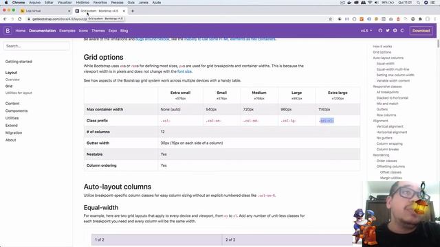Screen dimensions: 440x247
Task: Open the Bootstrap Twitter icon link
Action: pyautogui.click(x=388, y=30)
